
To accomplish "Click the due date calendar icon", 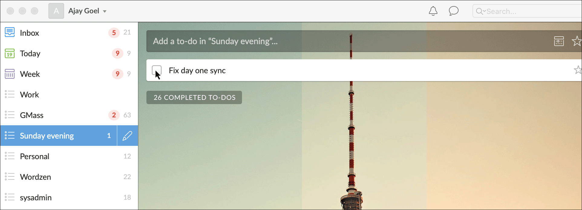I will pos(559,41).
